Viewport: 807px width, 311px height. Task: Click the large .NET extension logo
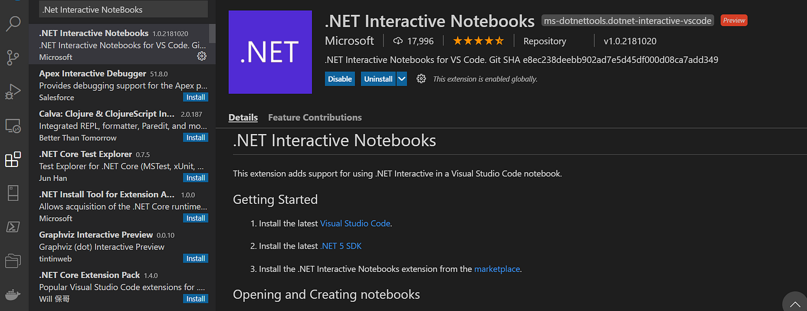coord(270,52)
